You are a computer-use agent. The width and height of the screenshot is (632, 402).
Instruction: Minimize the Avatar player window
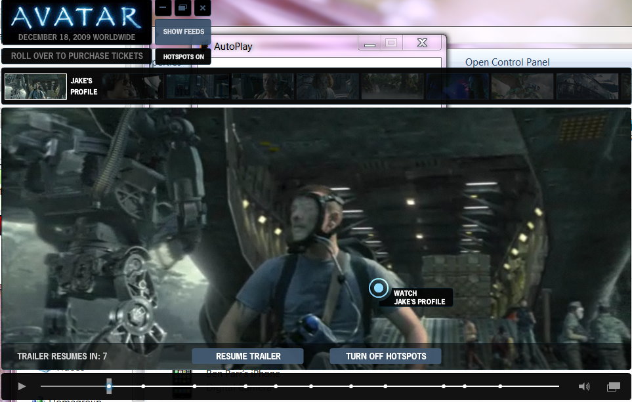pos(163,8)
